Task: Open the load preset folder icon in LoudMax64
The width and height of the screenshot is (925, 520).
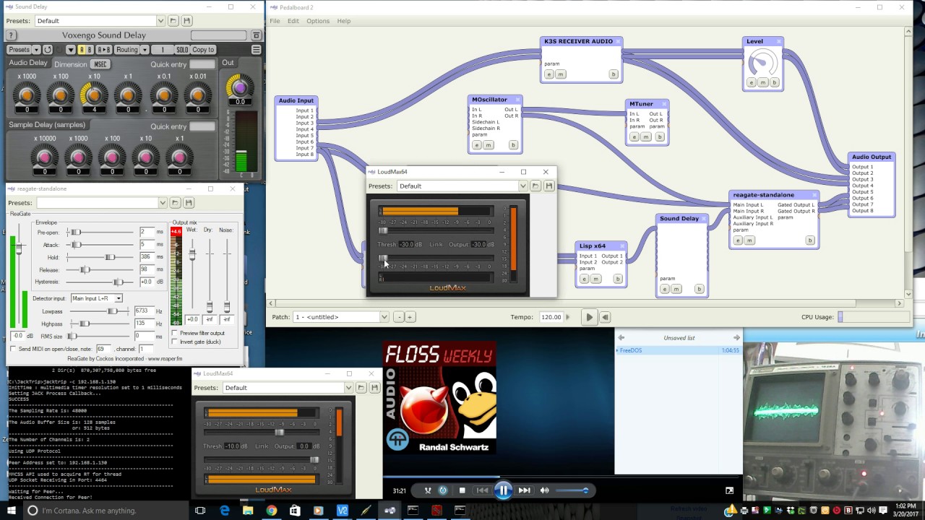Action: click(x=535, y=186)
